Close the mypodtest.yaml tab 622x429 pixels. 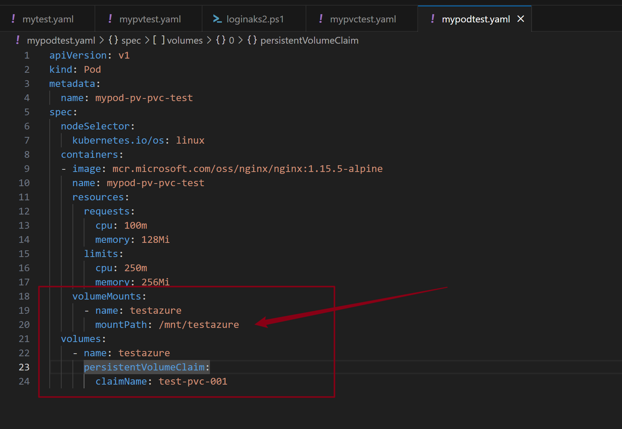521,19
